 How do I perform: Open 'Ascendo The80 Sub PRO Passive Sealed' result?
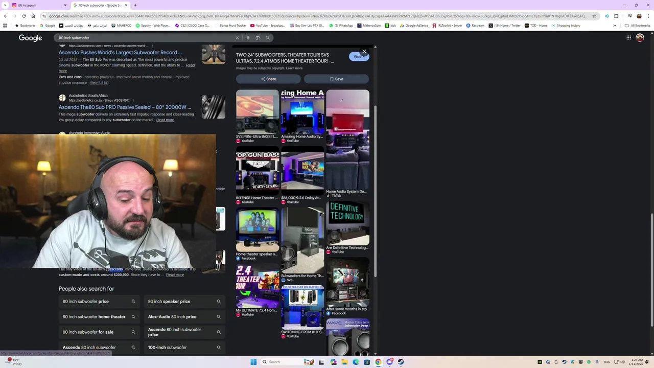[x=125, y=107]
